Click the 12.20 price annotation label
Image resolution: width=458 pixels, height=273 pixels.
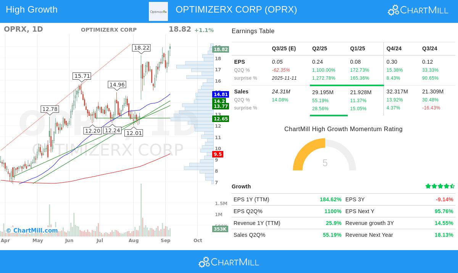pos(93,131)
